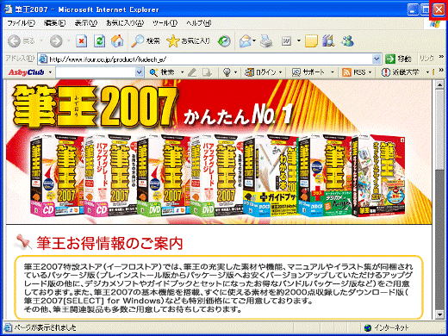Open the Back history dropdown arrow
The width and height of the screenshot is (448, 336).
41,41
